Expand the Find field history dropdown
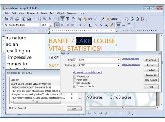 119,60
